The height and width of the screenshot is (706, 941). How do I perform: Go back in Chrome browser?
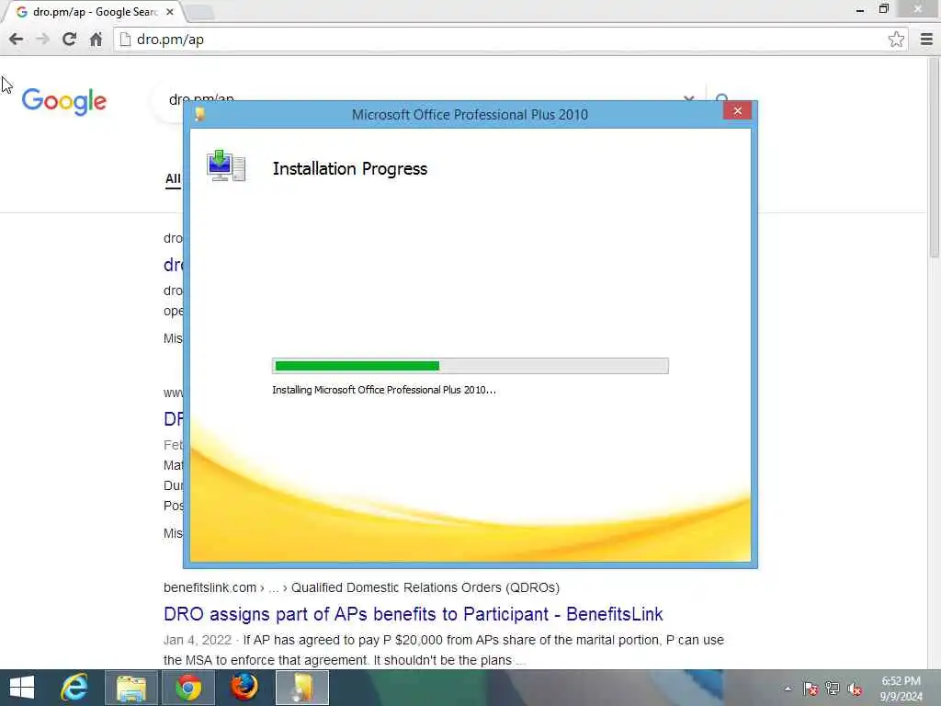[17, 39]
